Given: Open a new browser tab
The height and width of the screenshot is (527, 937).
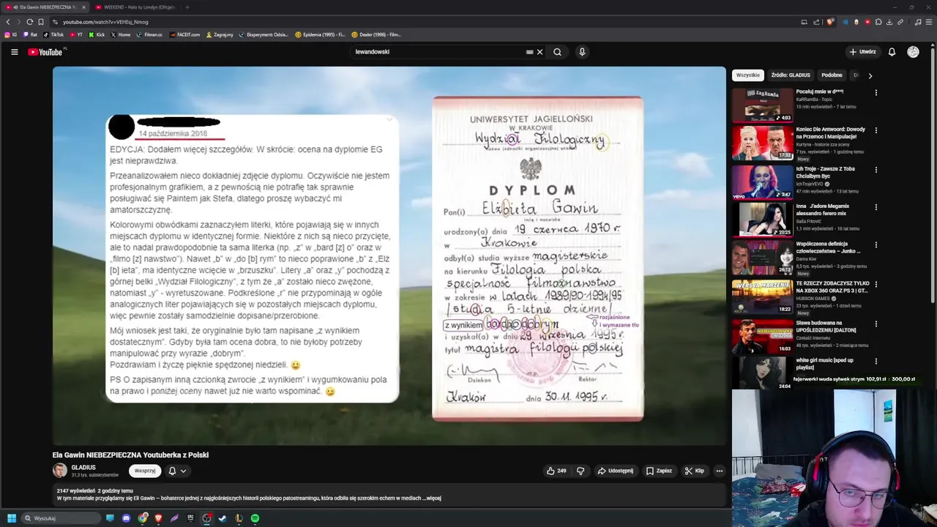Looking at the screenshot, I should (x=187, y=7).
